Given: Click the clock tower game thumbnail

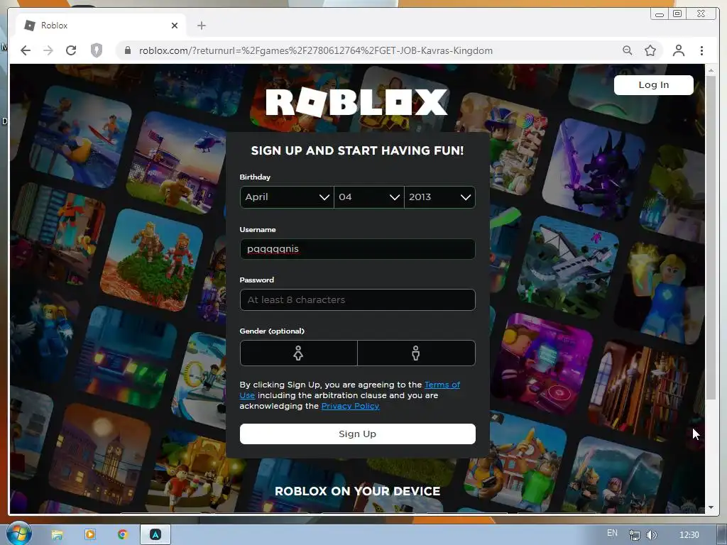Looking at the screenshot, I should pyautogui.click(x=99, y=454).
